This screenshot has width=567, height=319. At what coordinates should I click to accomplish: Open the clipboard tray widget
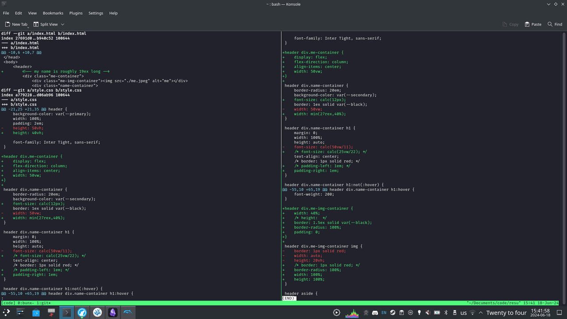click(x=402, y=313)
